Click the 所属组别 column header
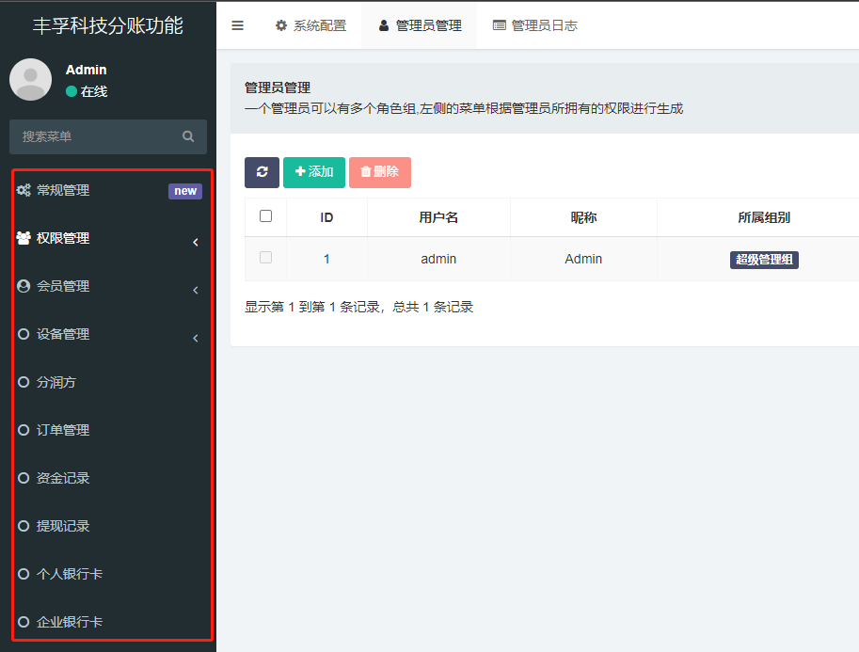Image resolution: width=859 pixels, height=652 pixels. point(764,217)
